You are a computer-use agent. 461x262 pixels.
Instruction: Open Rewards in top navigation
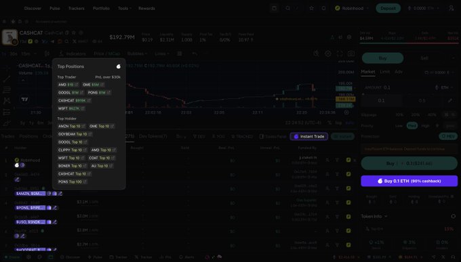pyautogui.click(x=146, y=8)
